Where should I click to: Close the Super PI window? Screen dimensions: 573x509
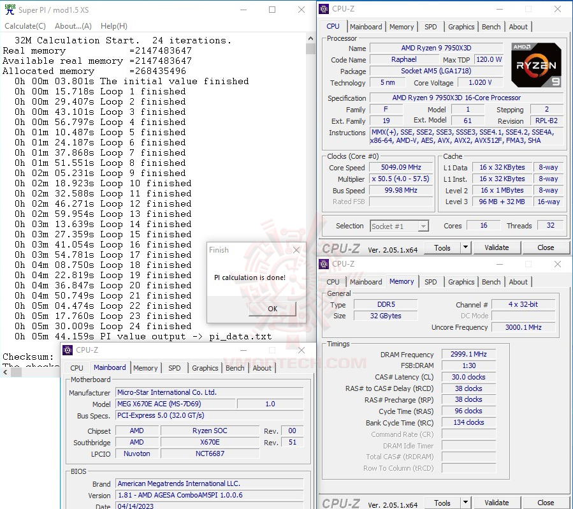[301, 10]
